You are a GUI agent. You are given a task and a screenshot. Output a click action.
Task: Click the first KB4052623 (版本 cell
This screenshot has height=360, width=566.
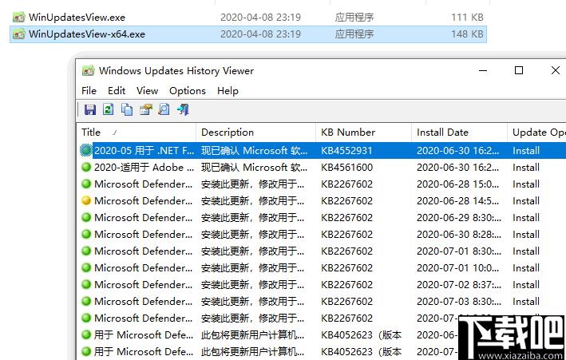(x=361, y=334)
